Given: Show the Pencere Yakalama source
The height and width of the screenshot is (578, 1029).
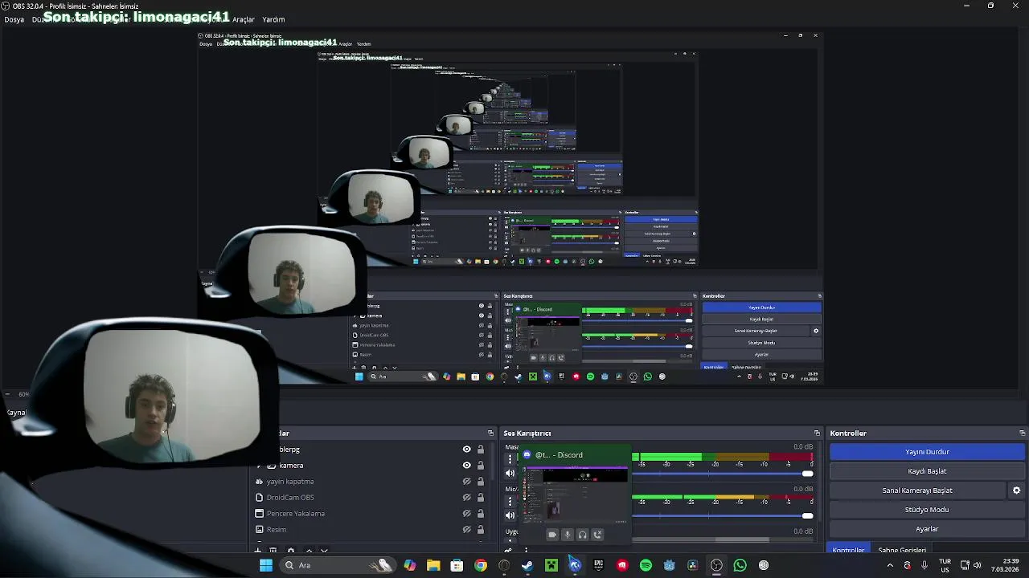Looking at the screenshot, I should point(466,514).
